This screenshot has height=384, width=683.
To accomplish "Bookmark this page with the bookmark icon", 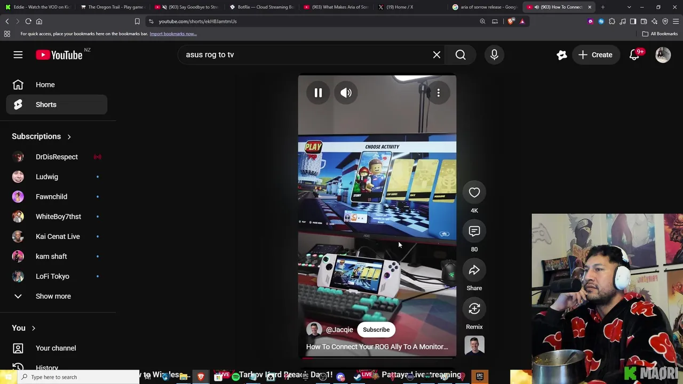I will (x=137, y=21).
